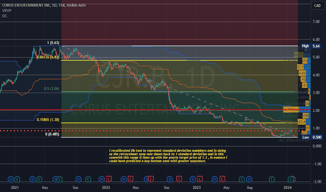The width and height of the screenshot is (326, 192).
Task: Click the 7.00 price axis label
Action: [316, 22]
